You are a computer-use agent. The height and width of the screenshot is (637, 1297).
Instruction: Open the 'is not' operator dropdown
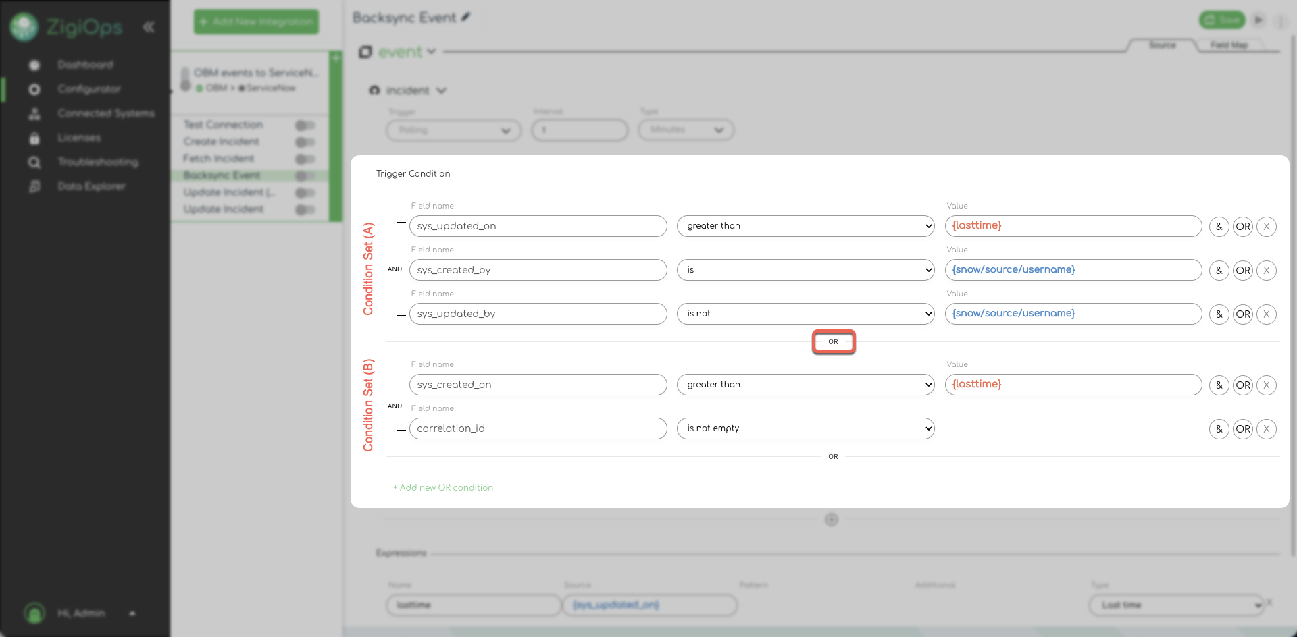tap(805, 314)
